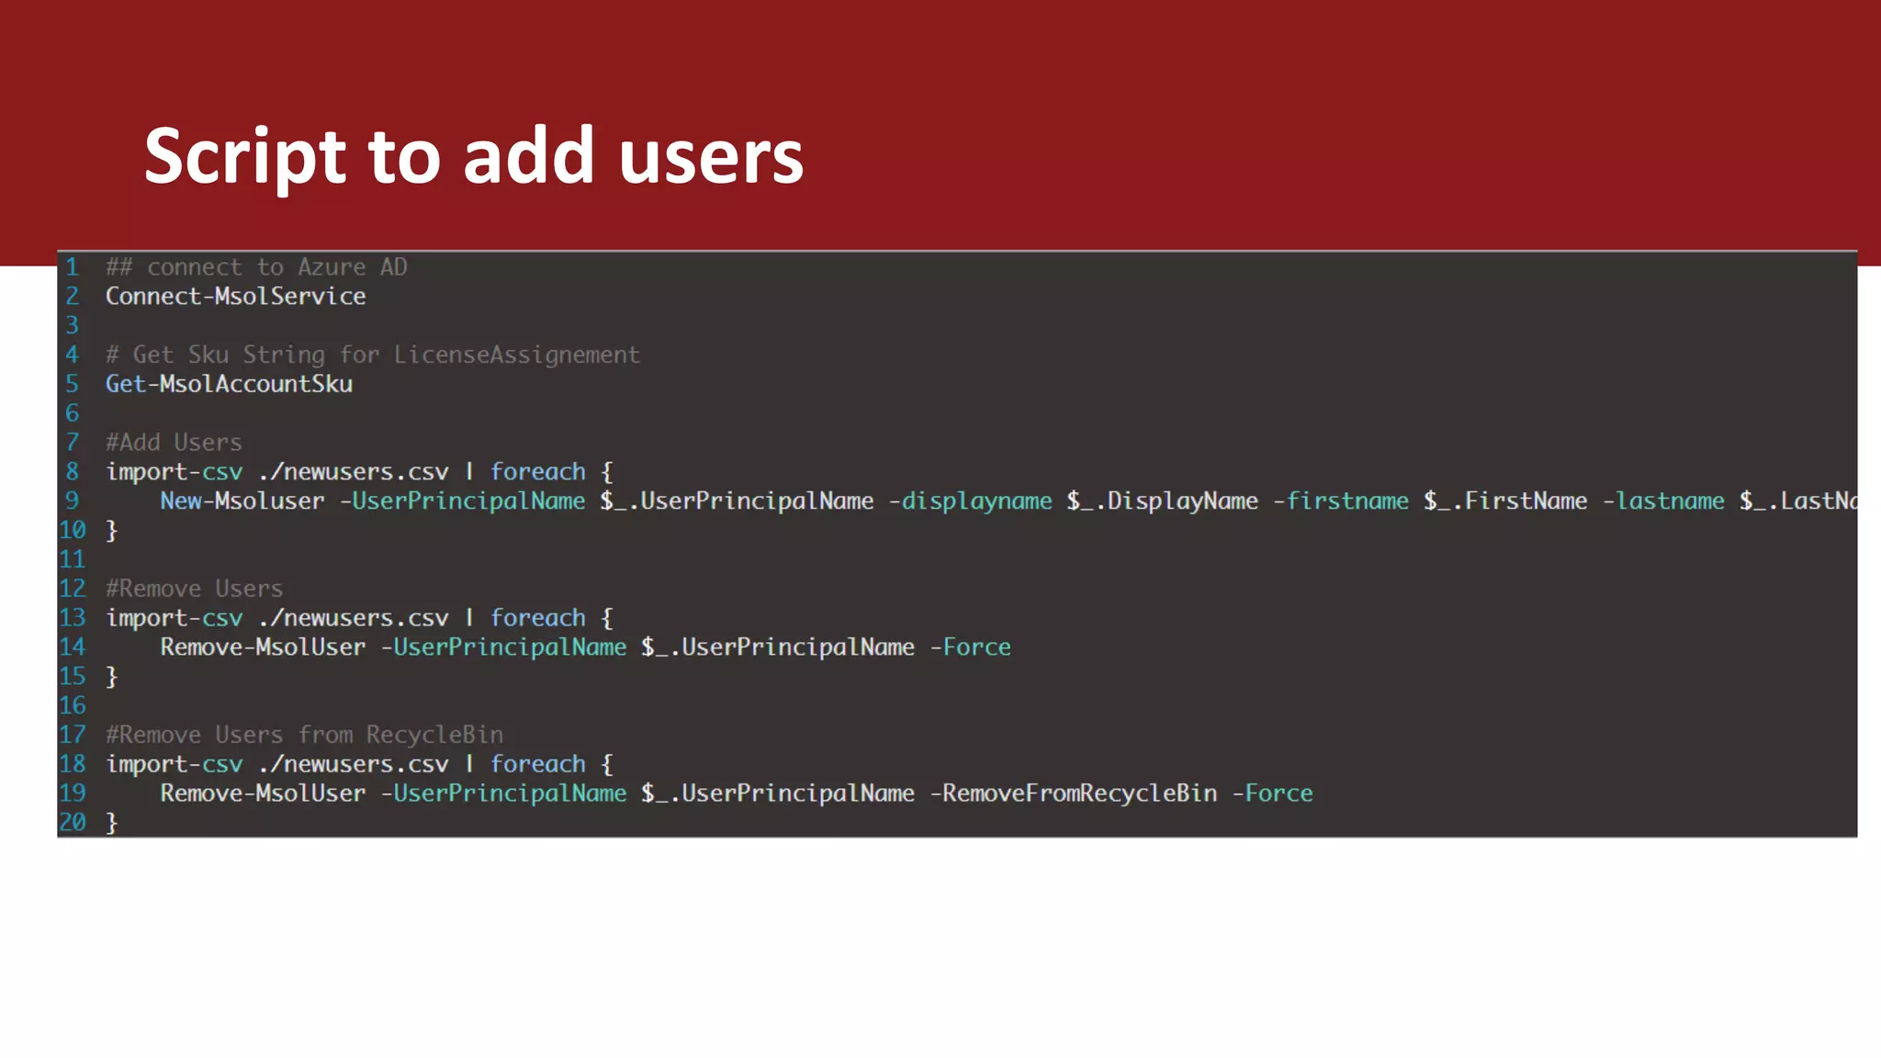Click 'import-csv' on line 8
1881x1058 pixels.
click(x=175, y=472)
